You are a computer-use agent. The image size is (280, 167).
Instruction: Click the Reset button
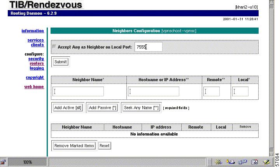(x=105, y=146)
